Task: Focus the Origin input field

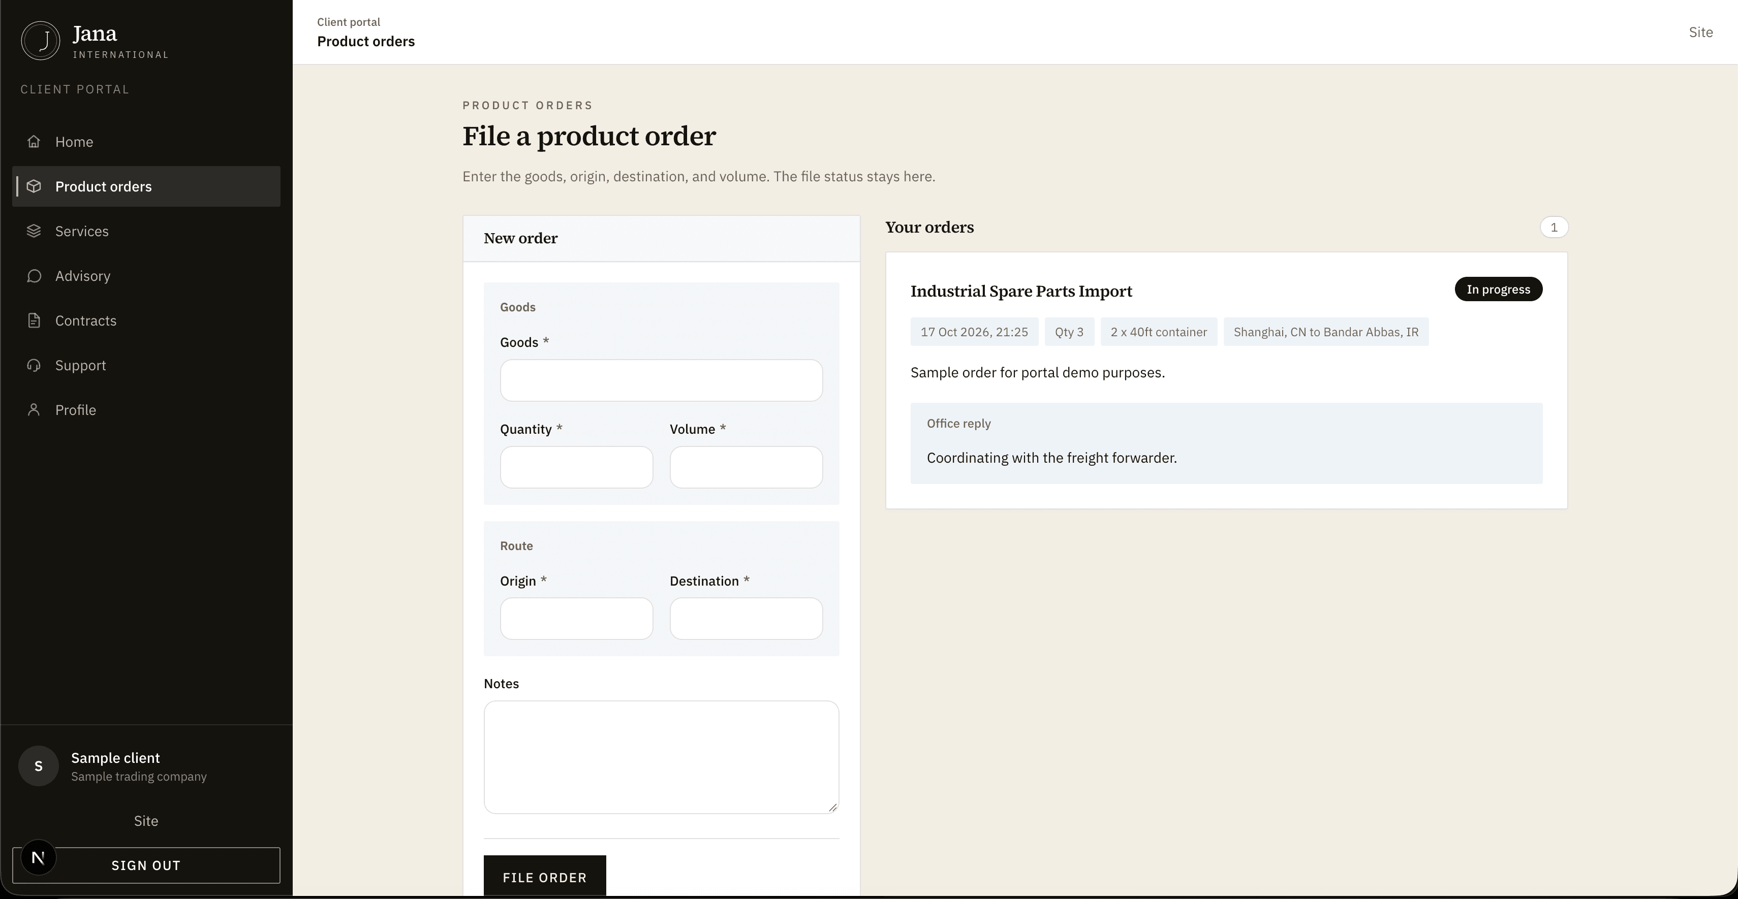Action: pyautogui.click(x=576, y=619)
